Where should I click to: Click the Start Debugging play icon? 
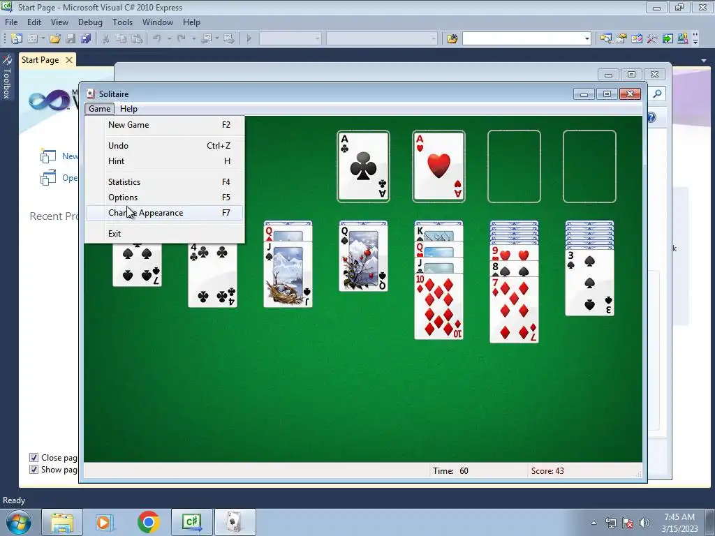pos(249,39)
